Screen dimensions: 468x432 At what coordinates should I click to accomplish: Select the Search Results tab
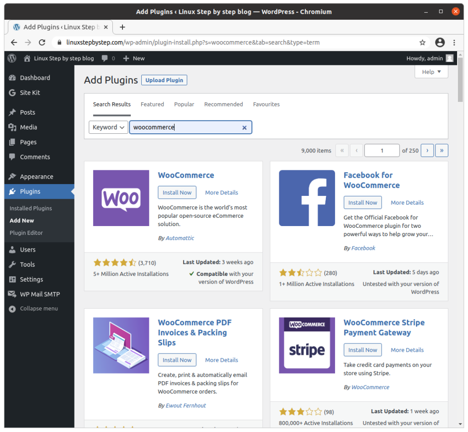coord(112,105)
